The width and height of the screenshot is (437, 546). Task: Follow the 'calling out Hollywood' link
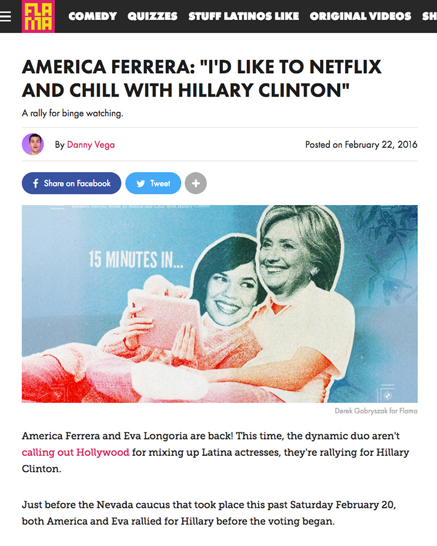tap(75, 452)
